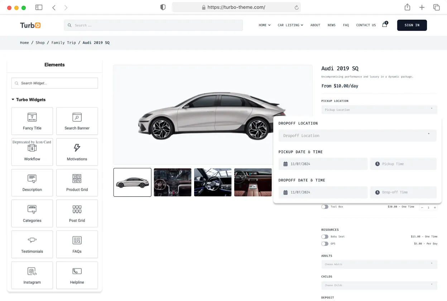This screenshot has height=301, width=447.
Task: Open the browser share menu
Action: [x=407, y=7]
